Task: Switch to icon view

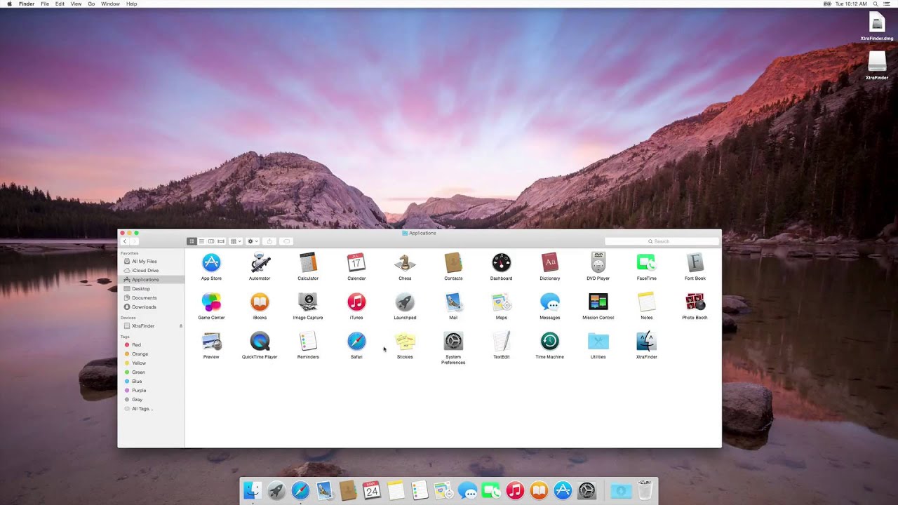Action: (x=192, y=241)
